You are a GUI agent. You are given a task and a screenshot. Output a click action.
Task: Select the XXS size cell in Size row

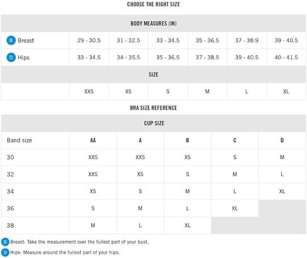[89, 91]
